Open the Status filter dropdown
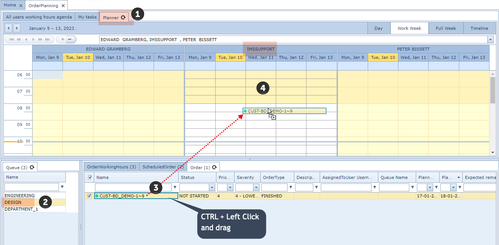The width and height of the screenshot is (499, 245). click(211, 188)
